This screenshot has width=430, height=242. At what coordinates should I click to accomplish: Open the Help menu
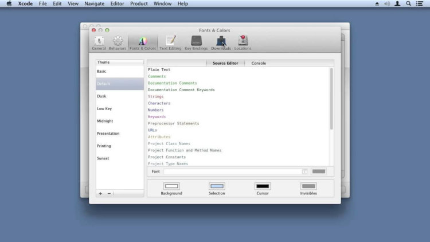pos(183,3)
